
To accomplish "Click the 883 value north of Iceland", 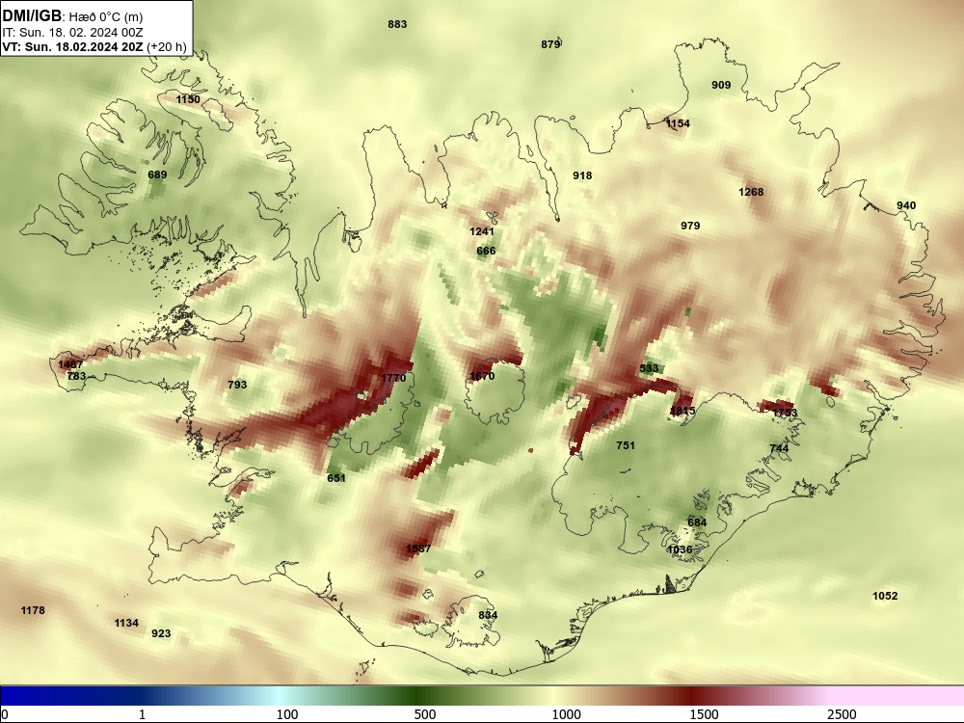I will [397, 25].
